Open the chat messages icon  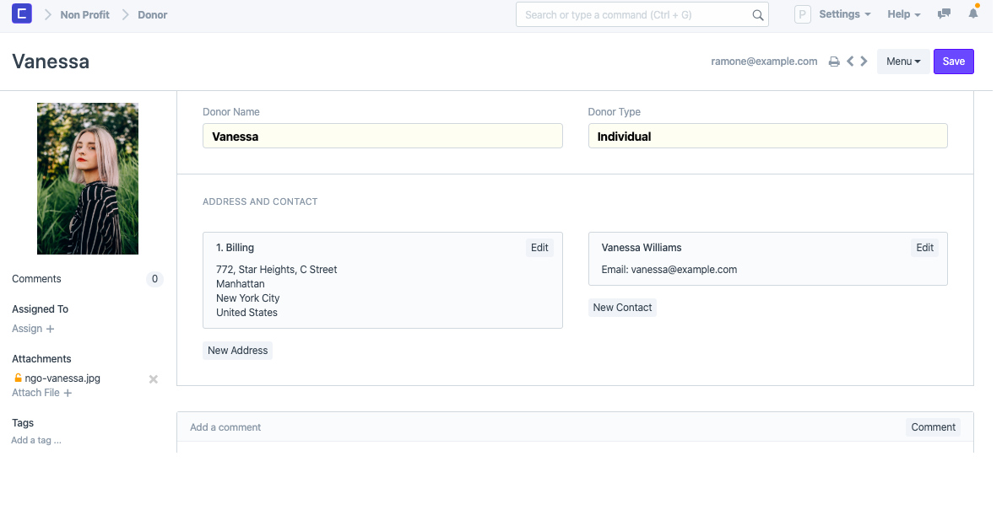(x=944, y=14)
